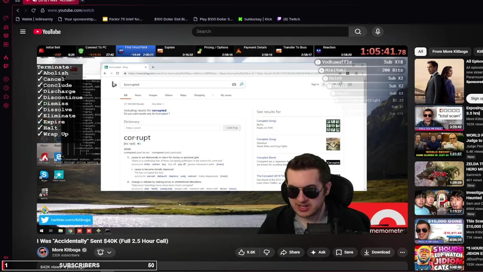Open GX Control speedometer icon in sidebar
483x272 pixels.
pyautogui.click(x=6, y=18)
